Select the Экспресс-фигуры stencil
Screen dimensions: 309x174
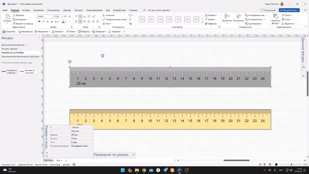(x=10, y=49)
